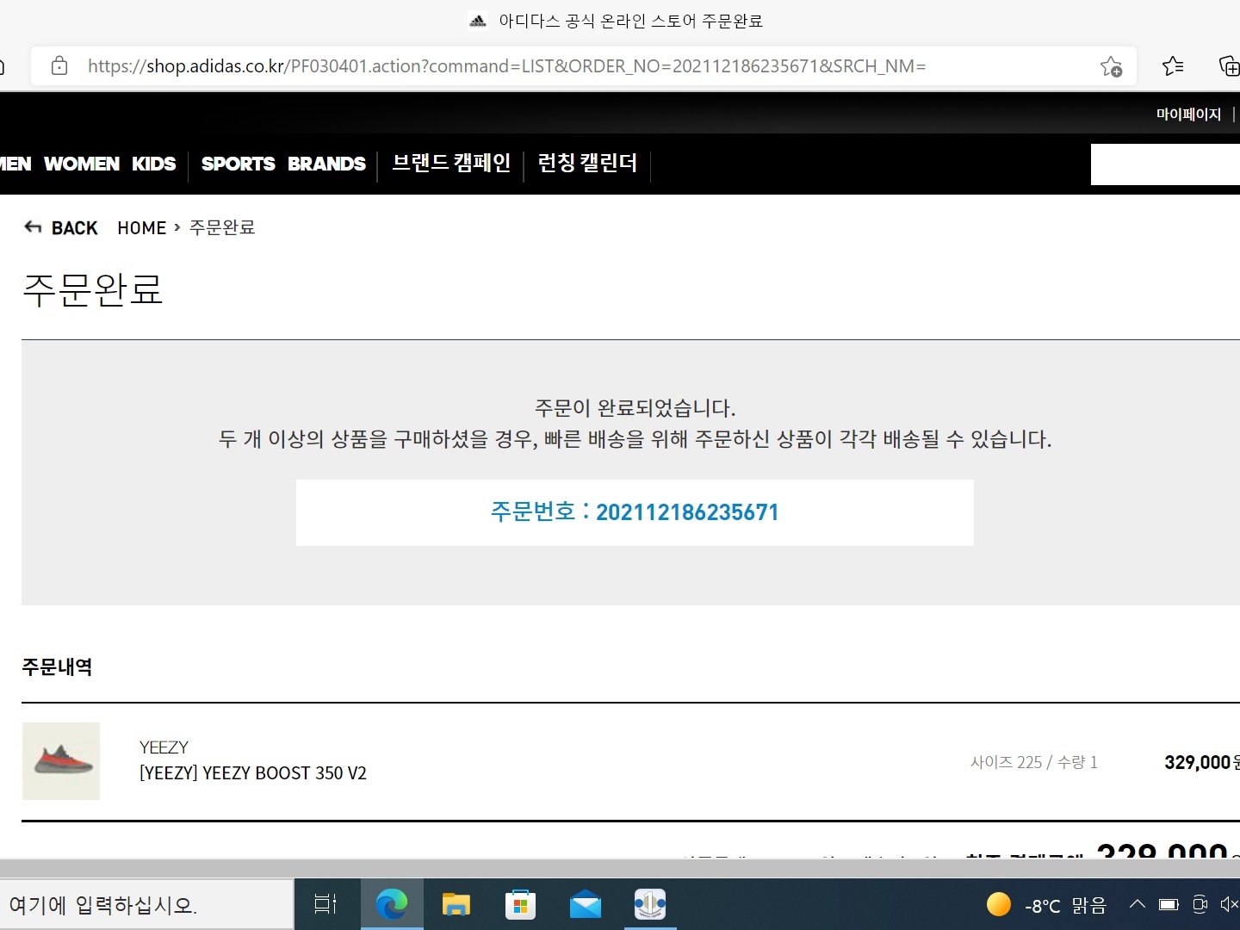Click the BACK arrow icon

click(33, 227)
